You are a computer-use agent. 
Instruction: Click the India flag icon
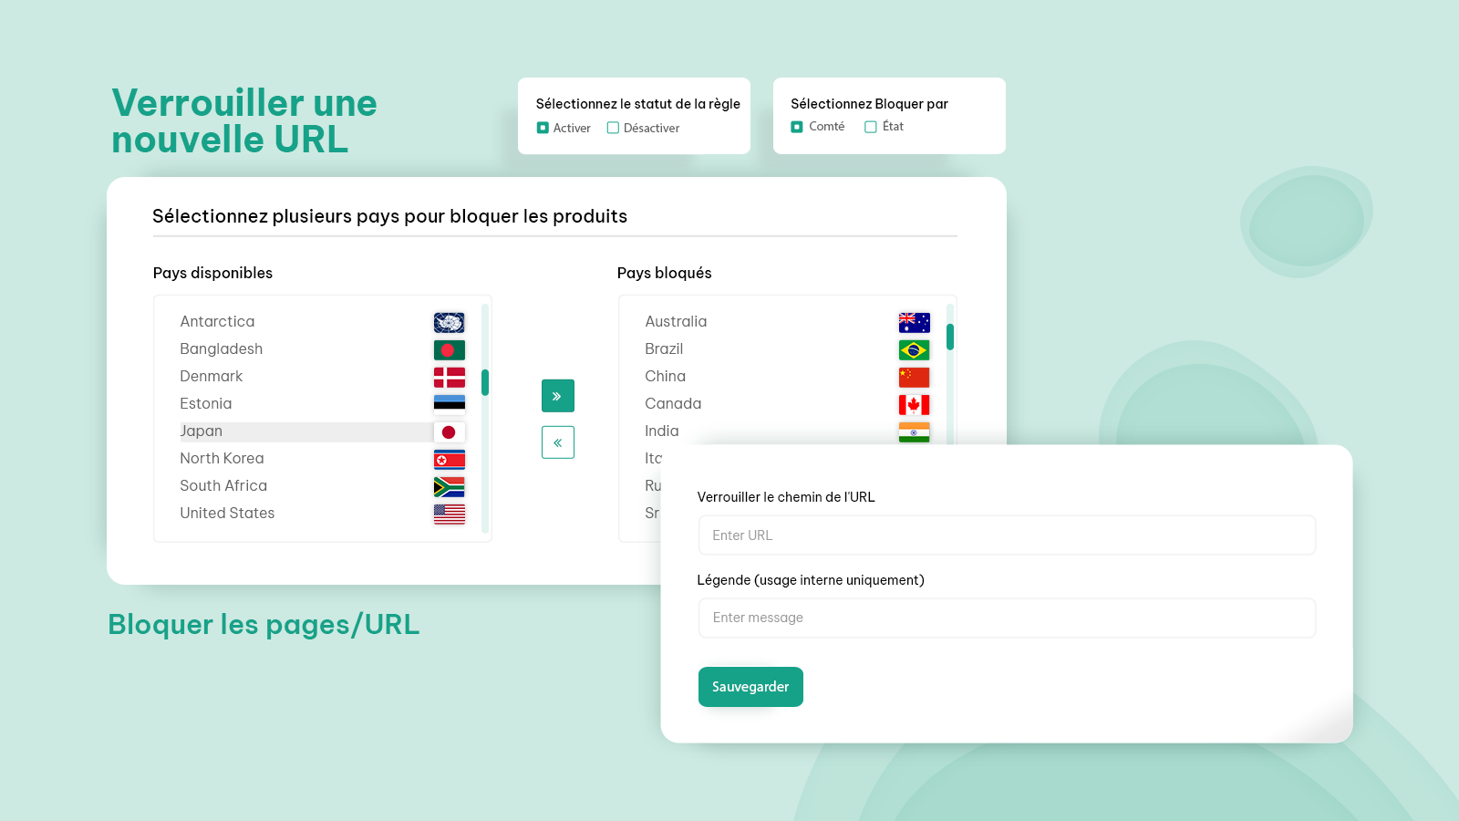914,431
